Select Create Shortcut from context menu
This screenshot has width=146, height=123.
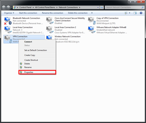[x=31, y=60]
